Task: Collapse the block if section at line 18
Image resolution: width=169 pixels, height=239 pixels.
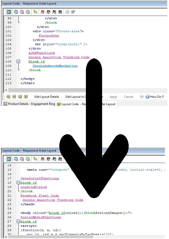Action: [18, 183]
